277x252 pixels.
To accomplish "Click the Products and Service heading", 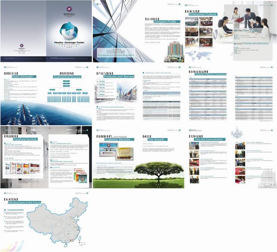I will tap(118, 76).
